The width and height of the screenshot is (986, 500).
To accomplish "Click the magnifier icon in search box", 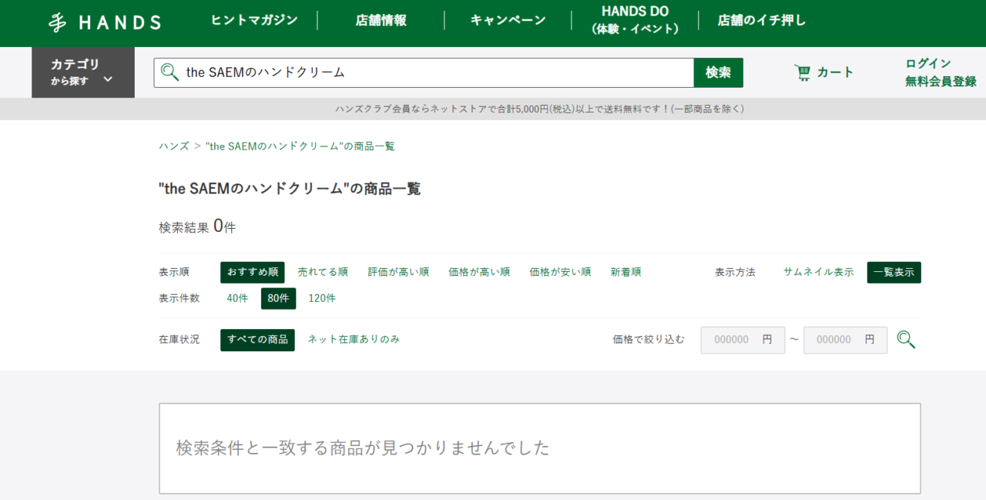I will click(x=169, y=72).
